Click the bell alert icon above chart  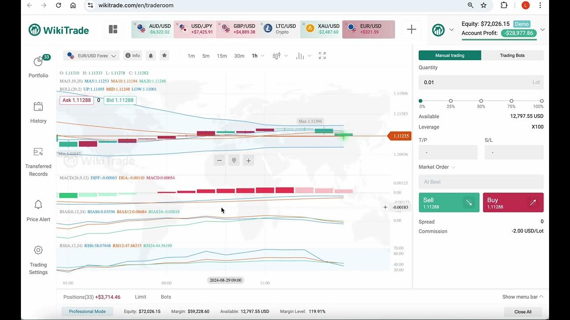point(151,56)
